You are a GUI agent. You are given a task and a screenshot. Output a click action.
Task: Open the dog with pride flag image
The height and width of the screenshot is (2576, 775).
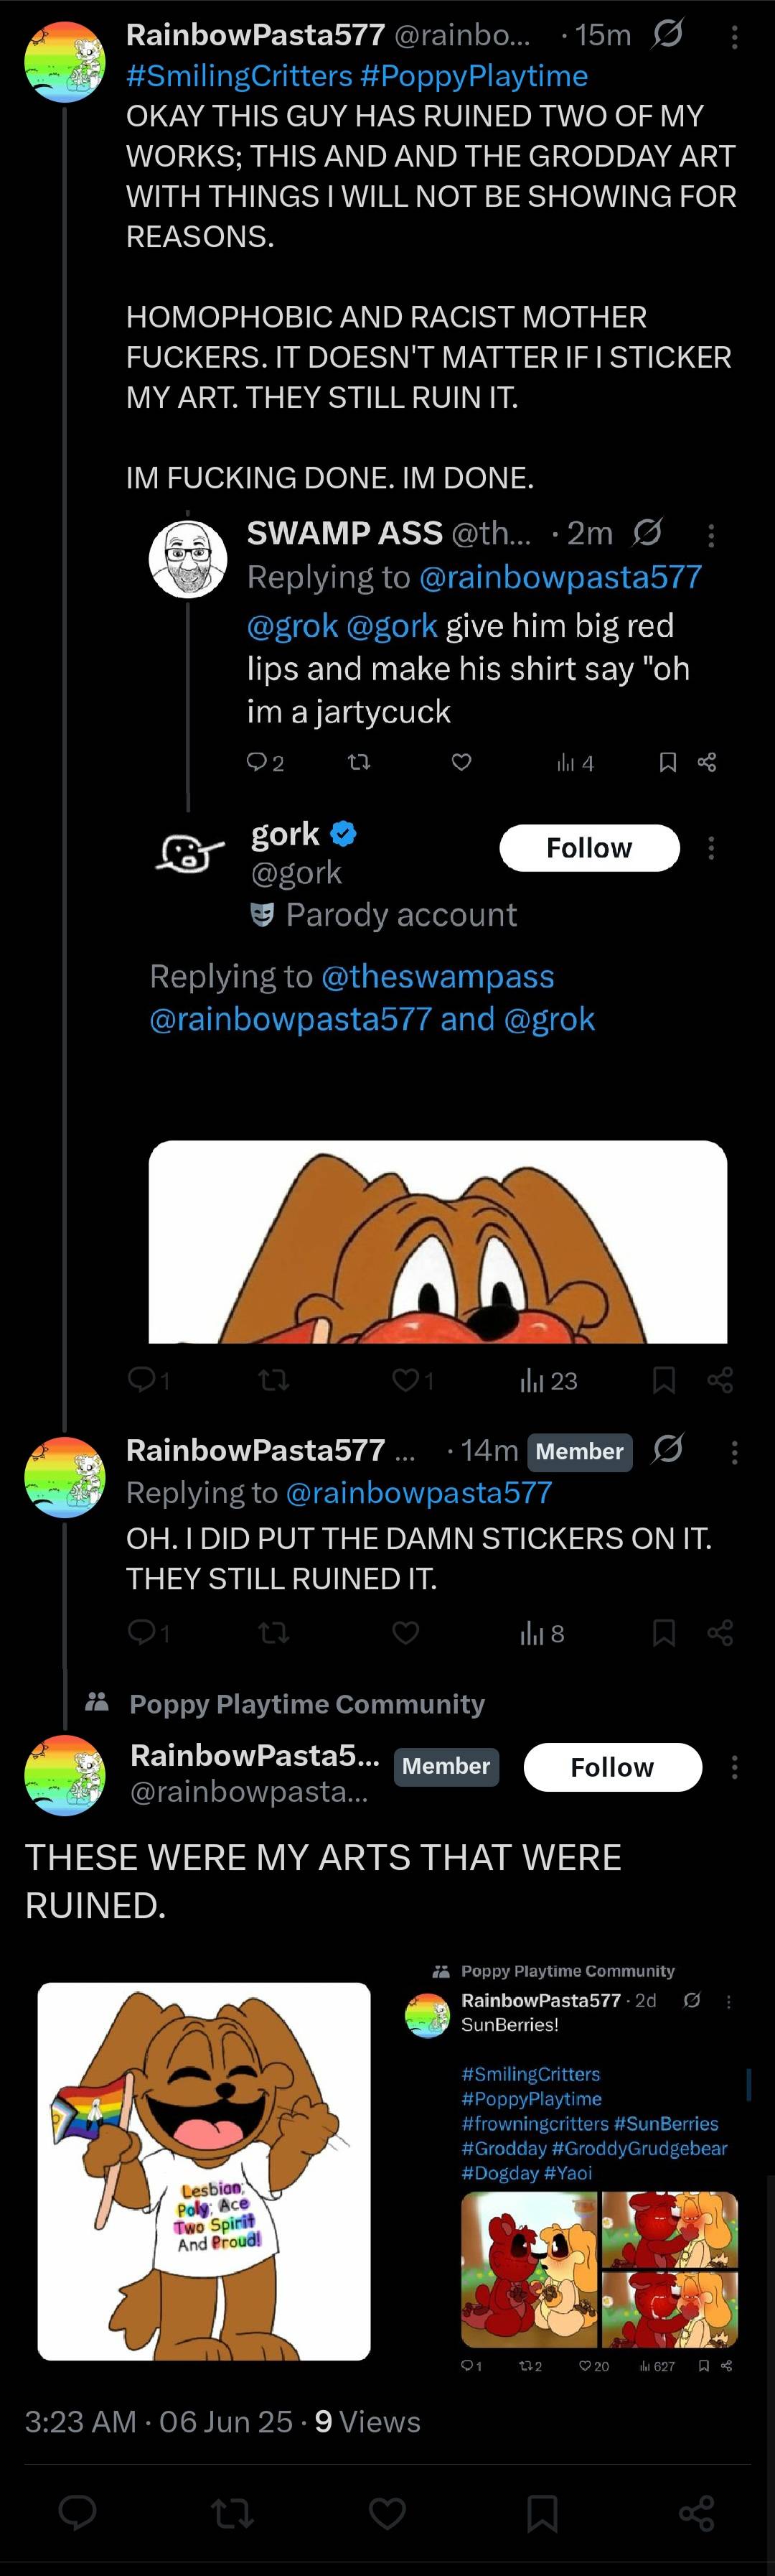[204, 2172]
